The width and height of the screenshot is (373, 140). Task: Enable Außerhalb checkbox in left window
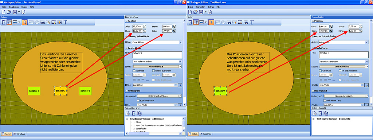pos(134,71)
